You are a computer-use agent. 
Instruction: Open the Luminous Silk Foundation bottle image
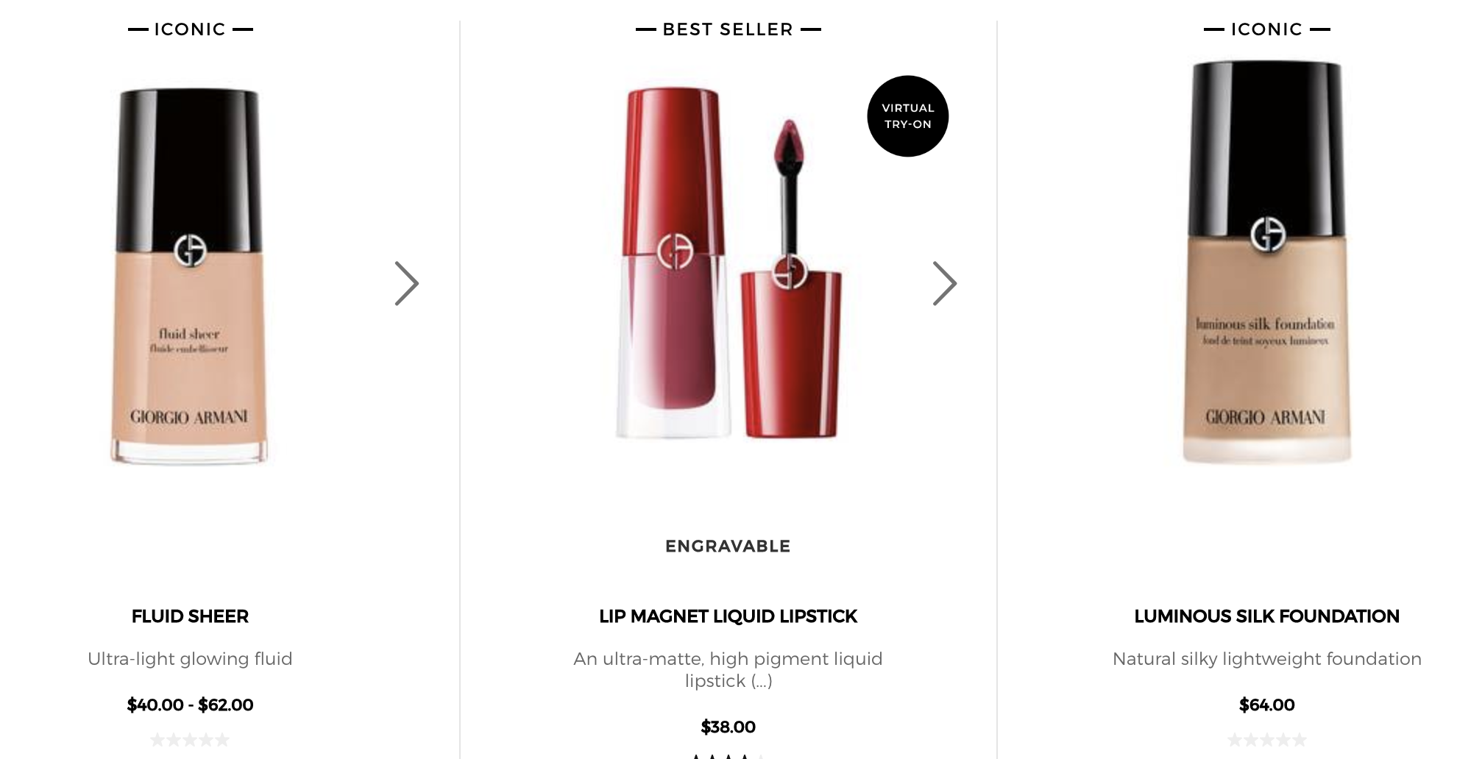click(x=1266, y=262)
